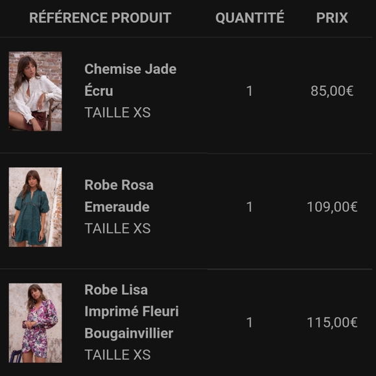Click the quantity for Chemise Jade Écru
The image size is (376, 376).
250,91
